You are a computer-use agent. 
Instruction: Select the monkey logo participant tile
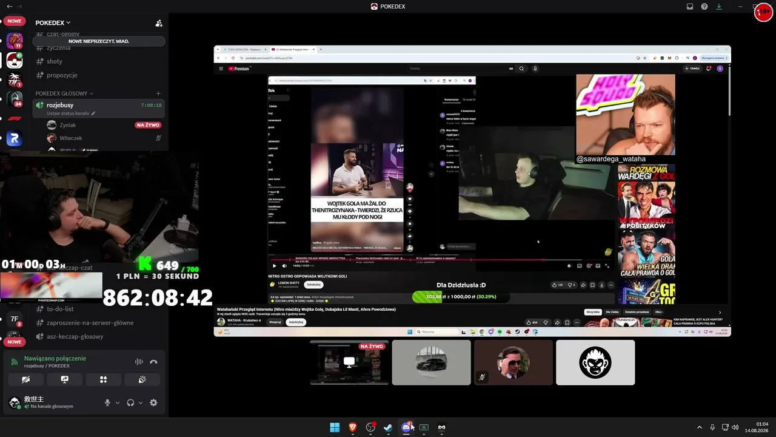pos(595,362)
